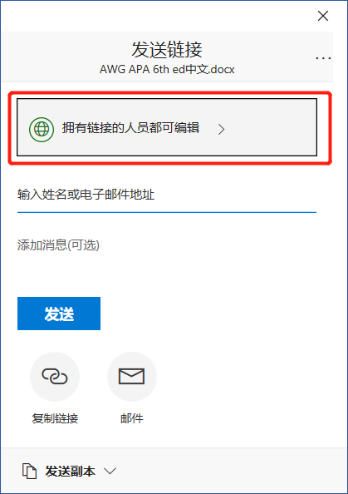Click into the 添加消息(可选) message box
The image size is (348, 494).
167,245
